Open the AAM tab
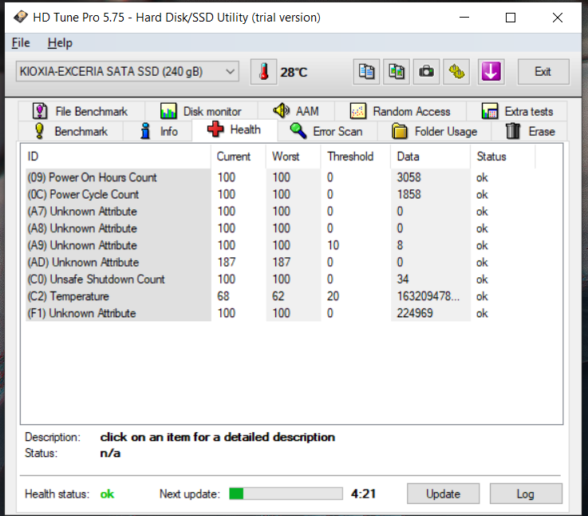The image size is (588, 516). [296, 112]
